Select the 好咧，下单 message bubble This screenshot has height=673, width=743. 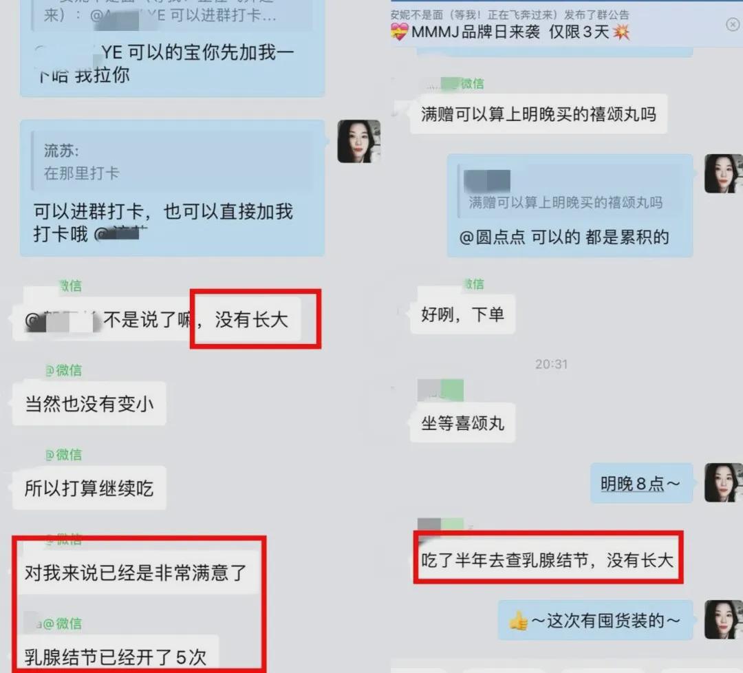pyautogui.click(x=462, y=314)
